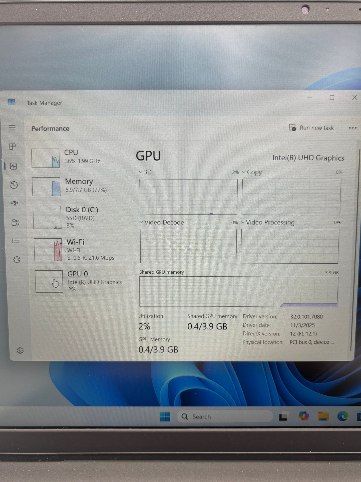Viewport: 361px width, 482px height.
Task: Click the 'S: 0.5 R: 21.6 Mbps' Wi-Fi reading
Action: 91,258
